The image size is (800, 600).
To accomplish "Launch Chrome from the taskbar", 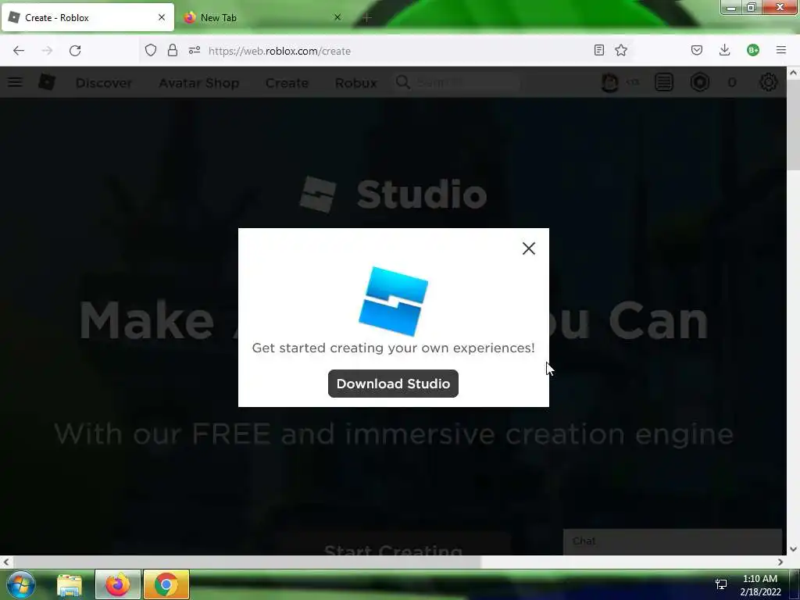I will pyautogui.click(x=166, y=584).
